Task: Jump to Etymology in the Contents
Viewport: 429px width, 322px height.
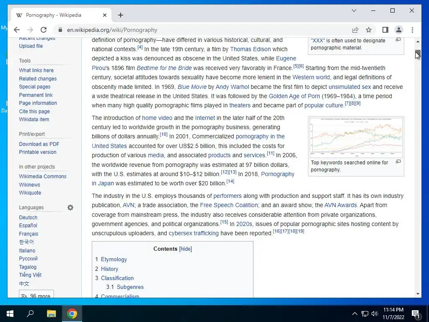Action: (114, 259)
